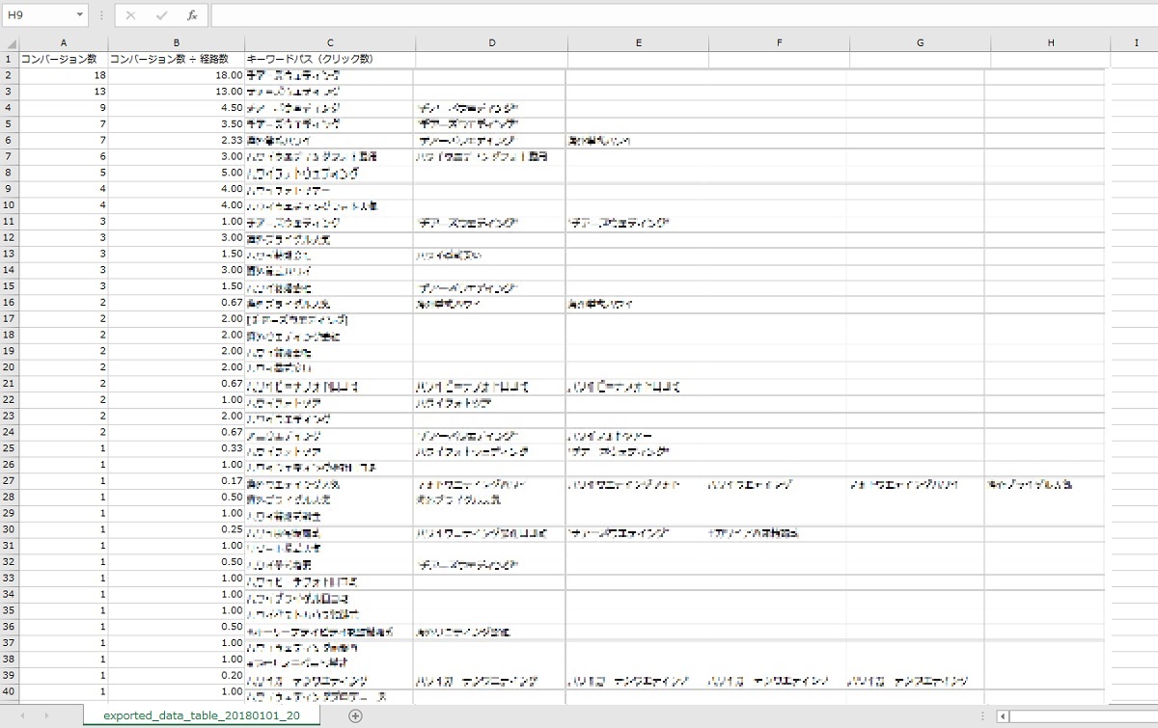Select row 16 header
1158x728 pixels.
coord(10,304)
